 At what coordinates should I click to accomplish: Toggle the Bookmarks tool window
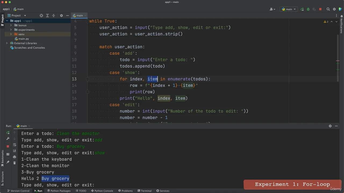click(2, 158)
